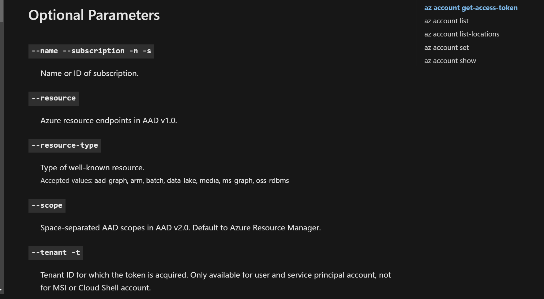Click the Accepted values list line

pyautogui.click(x=164, y=181)
